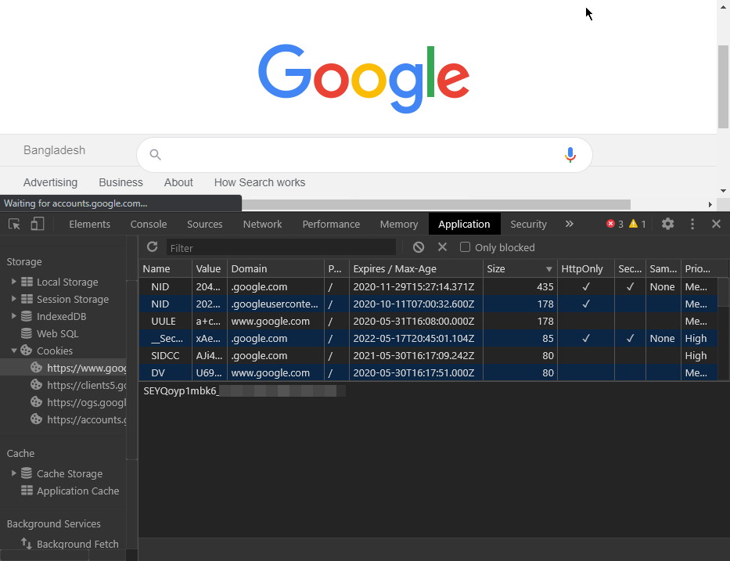Enable the Only blocked checkbox
Image resolution: width=730 pixels, height=561 pixels.
pyautogui.click(x=465, y=247)
